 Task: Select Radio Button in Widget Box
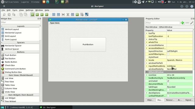11,62
